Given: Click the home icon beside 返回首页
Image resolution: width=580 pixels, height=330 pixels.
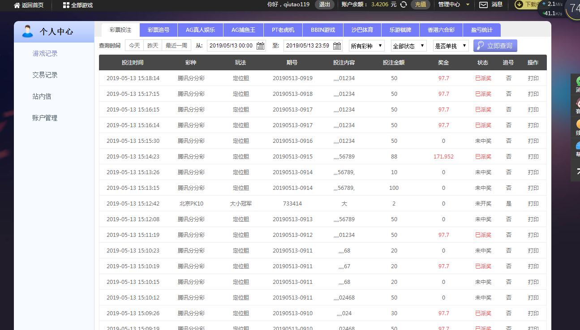Looking at the screenshot, I should pos(17,5).
